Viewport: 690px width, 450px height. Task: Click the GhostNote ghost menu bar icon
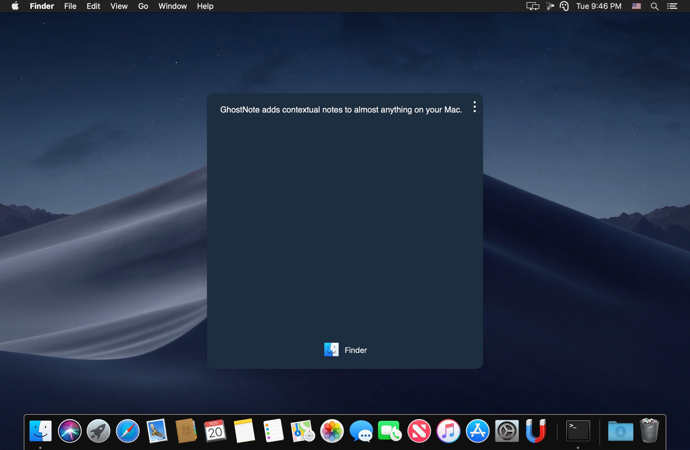(x=564, y=6)
